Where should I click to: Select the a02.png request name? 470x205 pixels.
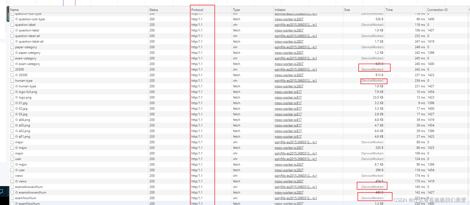click(24, 131)
